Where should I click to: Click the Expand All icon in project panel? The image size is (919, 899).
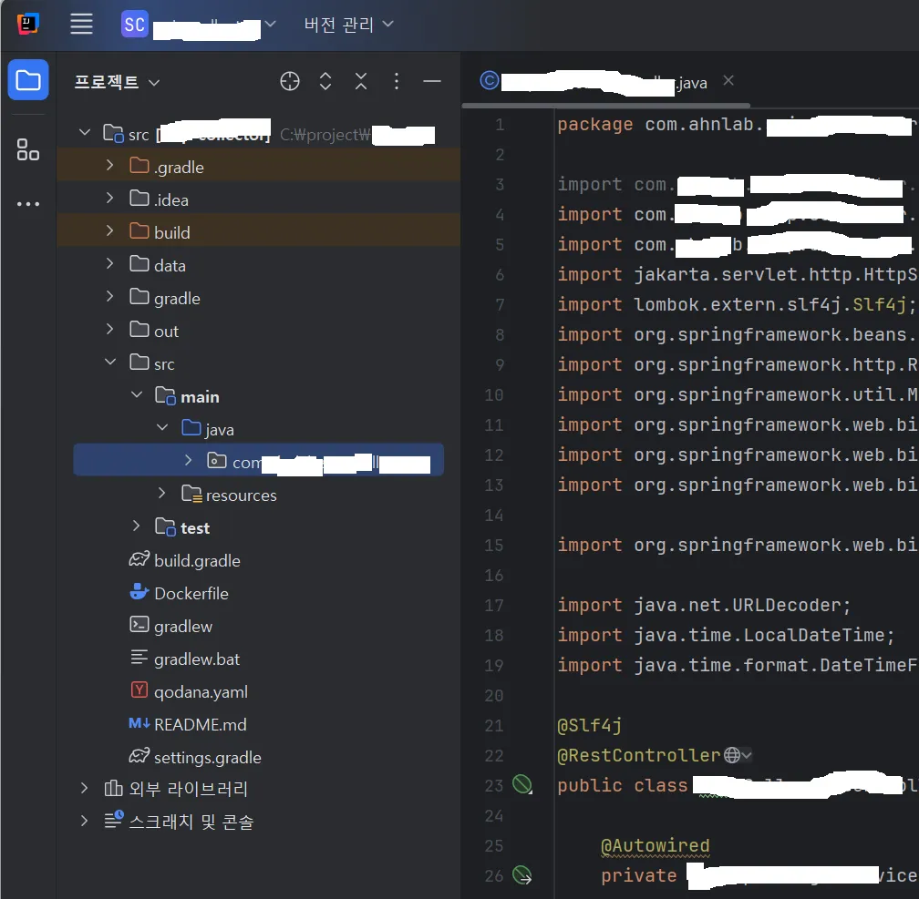coord(325,82)
